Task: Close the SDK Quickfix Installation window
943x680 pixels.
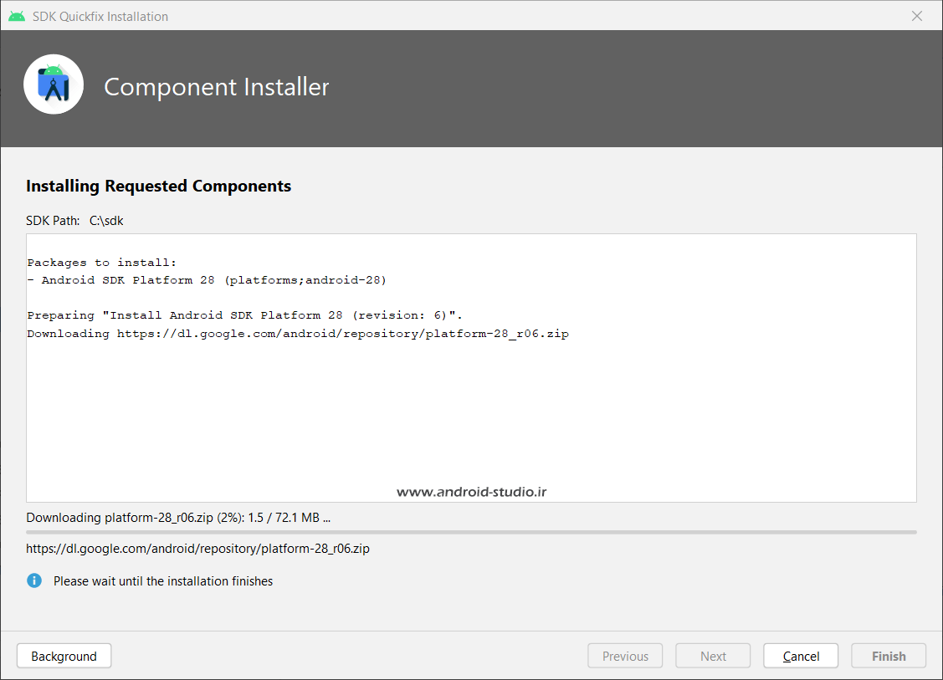Action: pyautogui.click(x=917, y=16)
